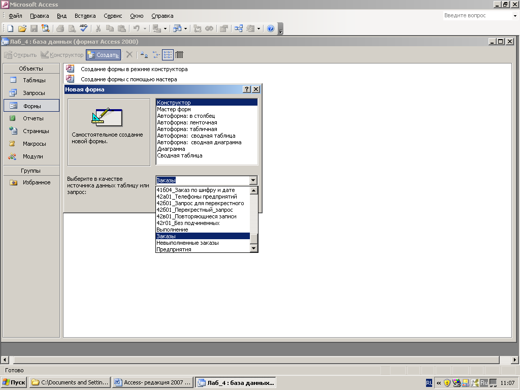Select Запросы in the Objects panel
Image resolution: width=520 pixels, height=390 pixels.
pos(31,93)
